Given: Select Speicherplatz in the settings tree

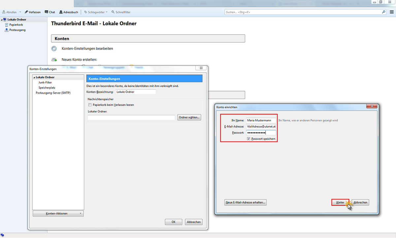Looking at the screenshot, I should (x=47, y=88).
